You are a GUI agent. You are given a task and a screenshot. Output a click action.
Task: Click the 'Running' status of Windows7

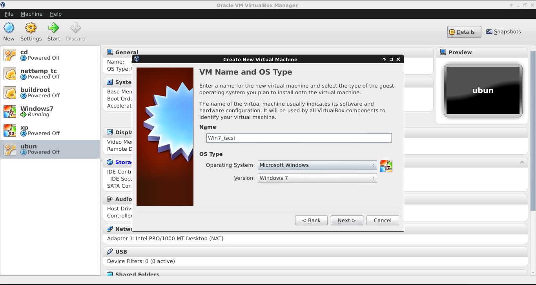[38, 115]
